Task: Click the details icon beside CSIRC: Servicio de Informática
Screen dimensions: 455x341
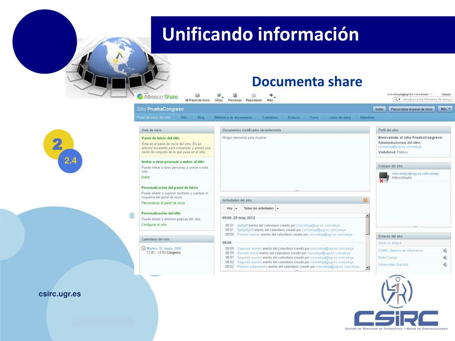Action: (444, 250)
